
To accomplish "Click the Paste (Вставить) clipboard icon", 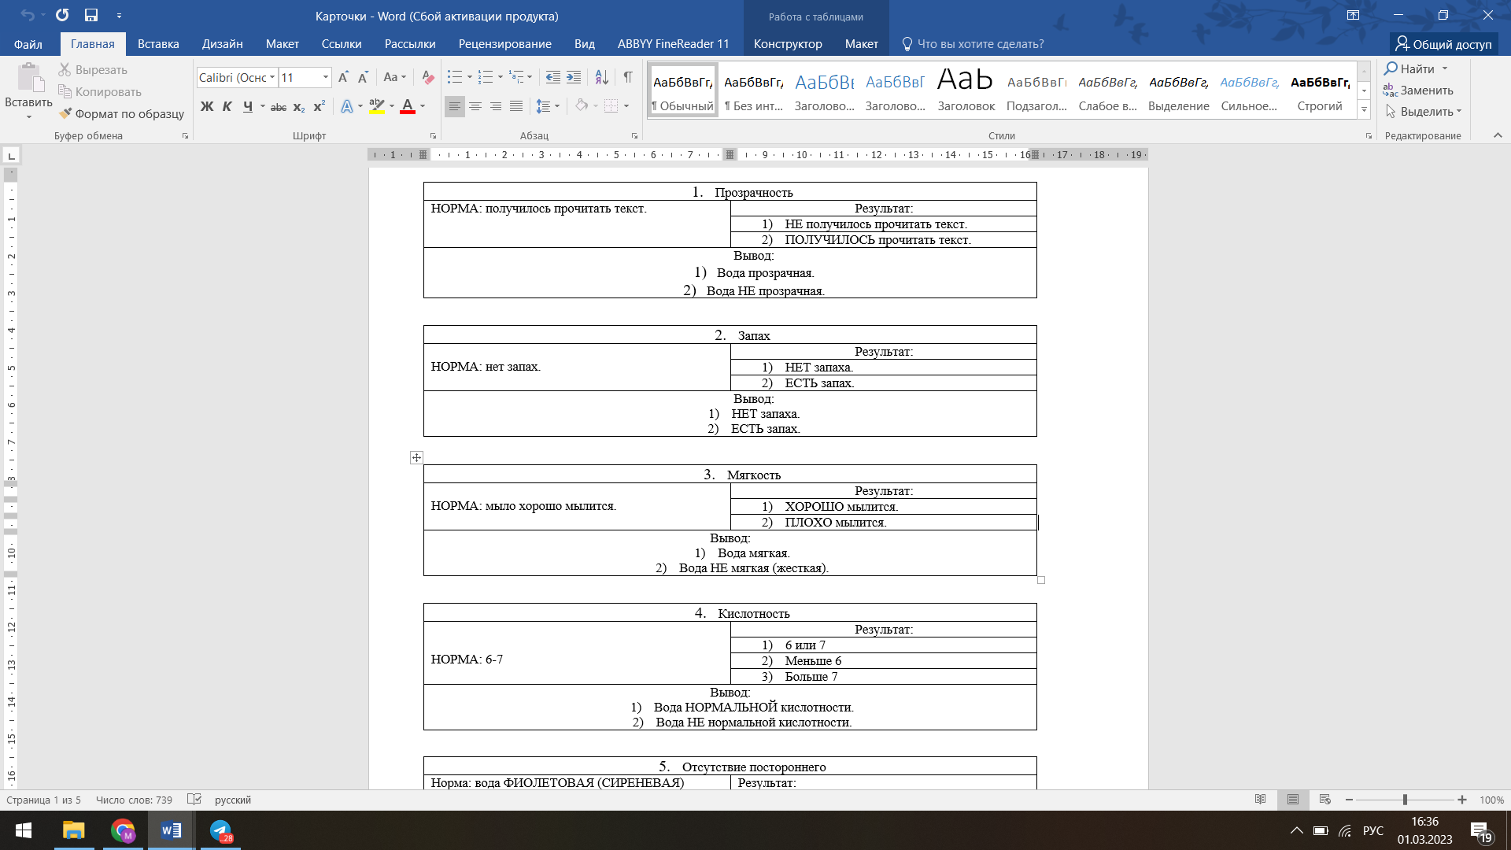I will [x=28, y=79].
